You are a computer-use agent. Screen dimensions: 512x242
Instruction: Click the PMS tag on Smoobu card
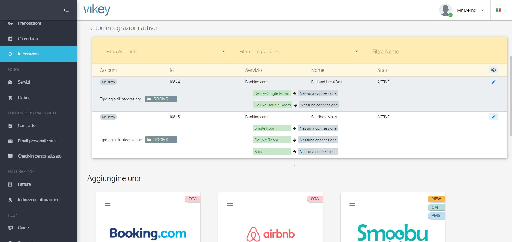click(436, 216)
